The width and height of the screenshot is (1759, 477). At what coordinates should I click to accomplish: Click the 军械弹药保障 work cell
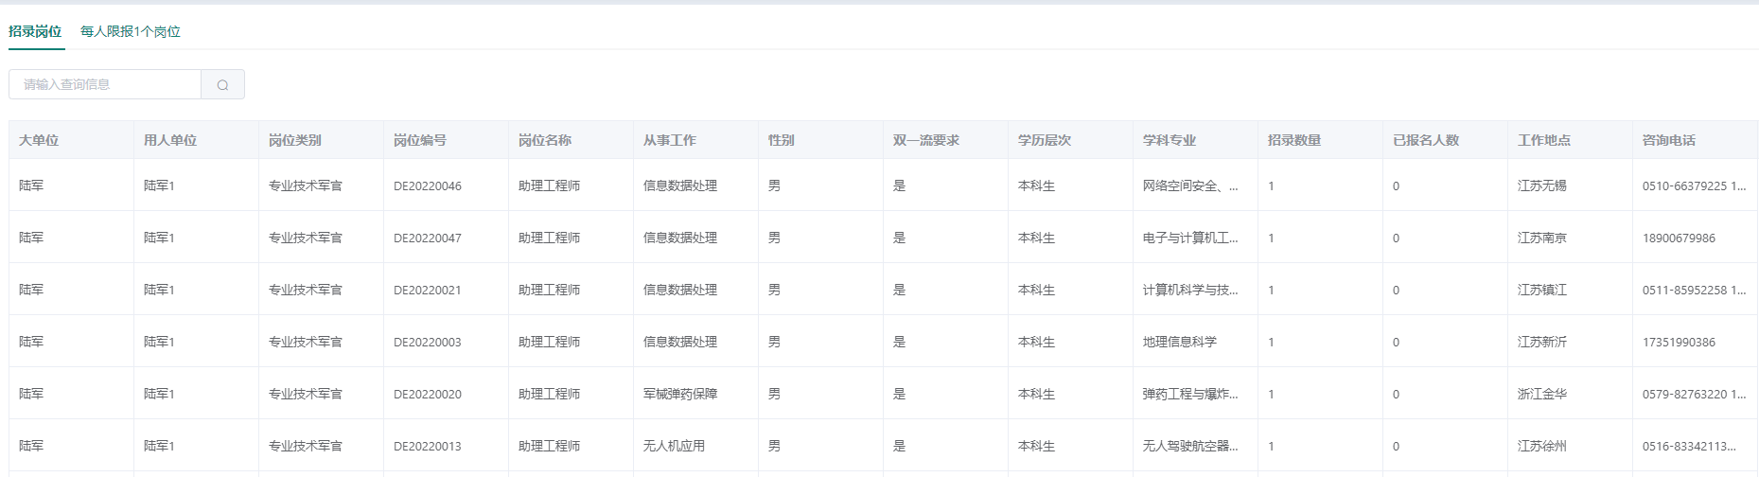pos(679,395)
